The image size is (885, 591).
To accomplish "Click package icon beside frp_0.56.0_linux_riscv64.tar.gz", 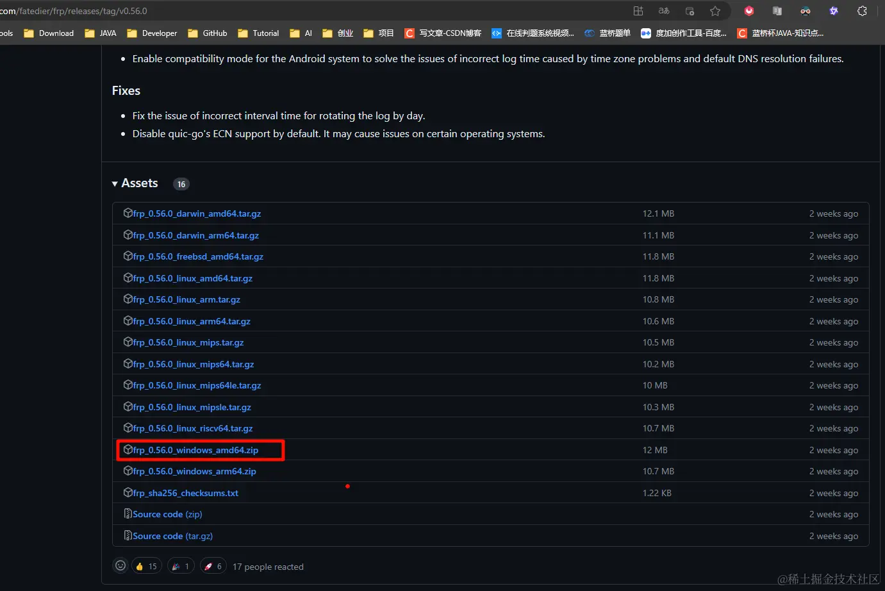I will [x=128, y=428].
